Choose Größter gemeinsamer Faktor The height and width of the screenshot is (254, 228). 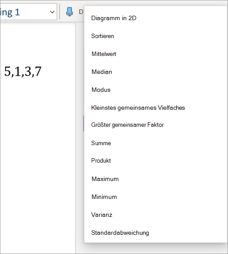tap(128, 125)
